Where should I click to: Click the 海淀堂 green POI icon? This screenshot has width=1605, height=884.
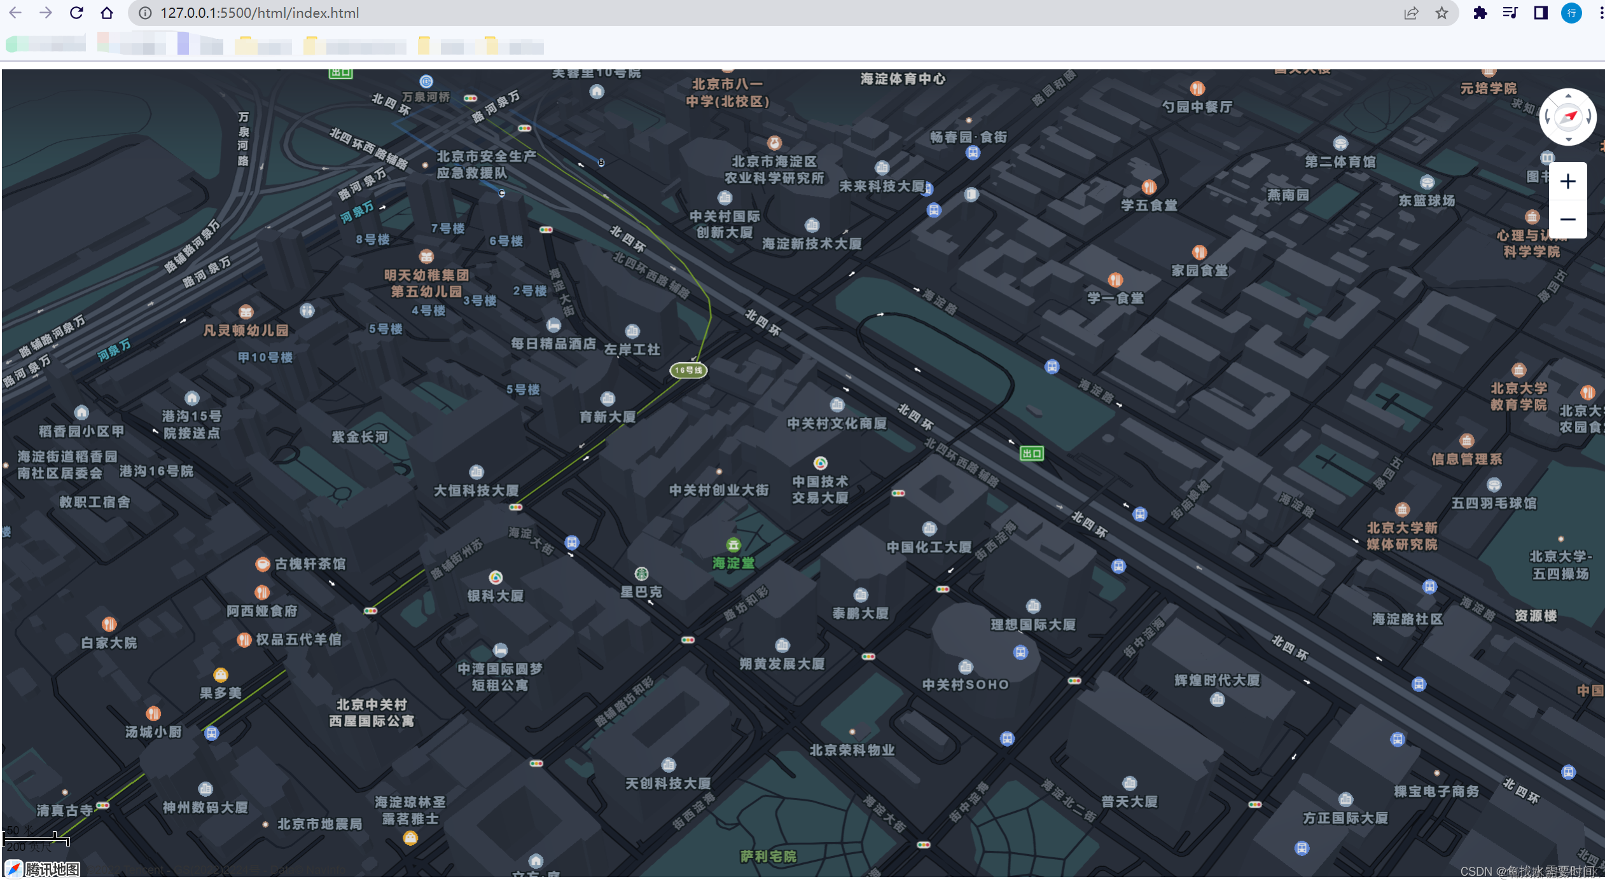click(733, 545)
